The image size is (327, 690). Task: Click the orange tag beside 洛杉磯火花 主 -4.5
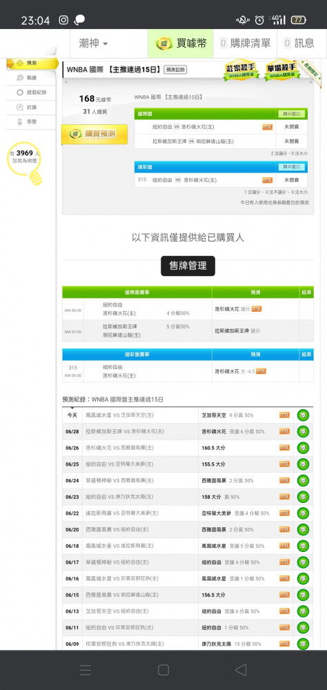pyautogui.click(x=261, y=371)
